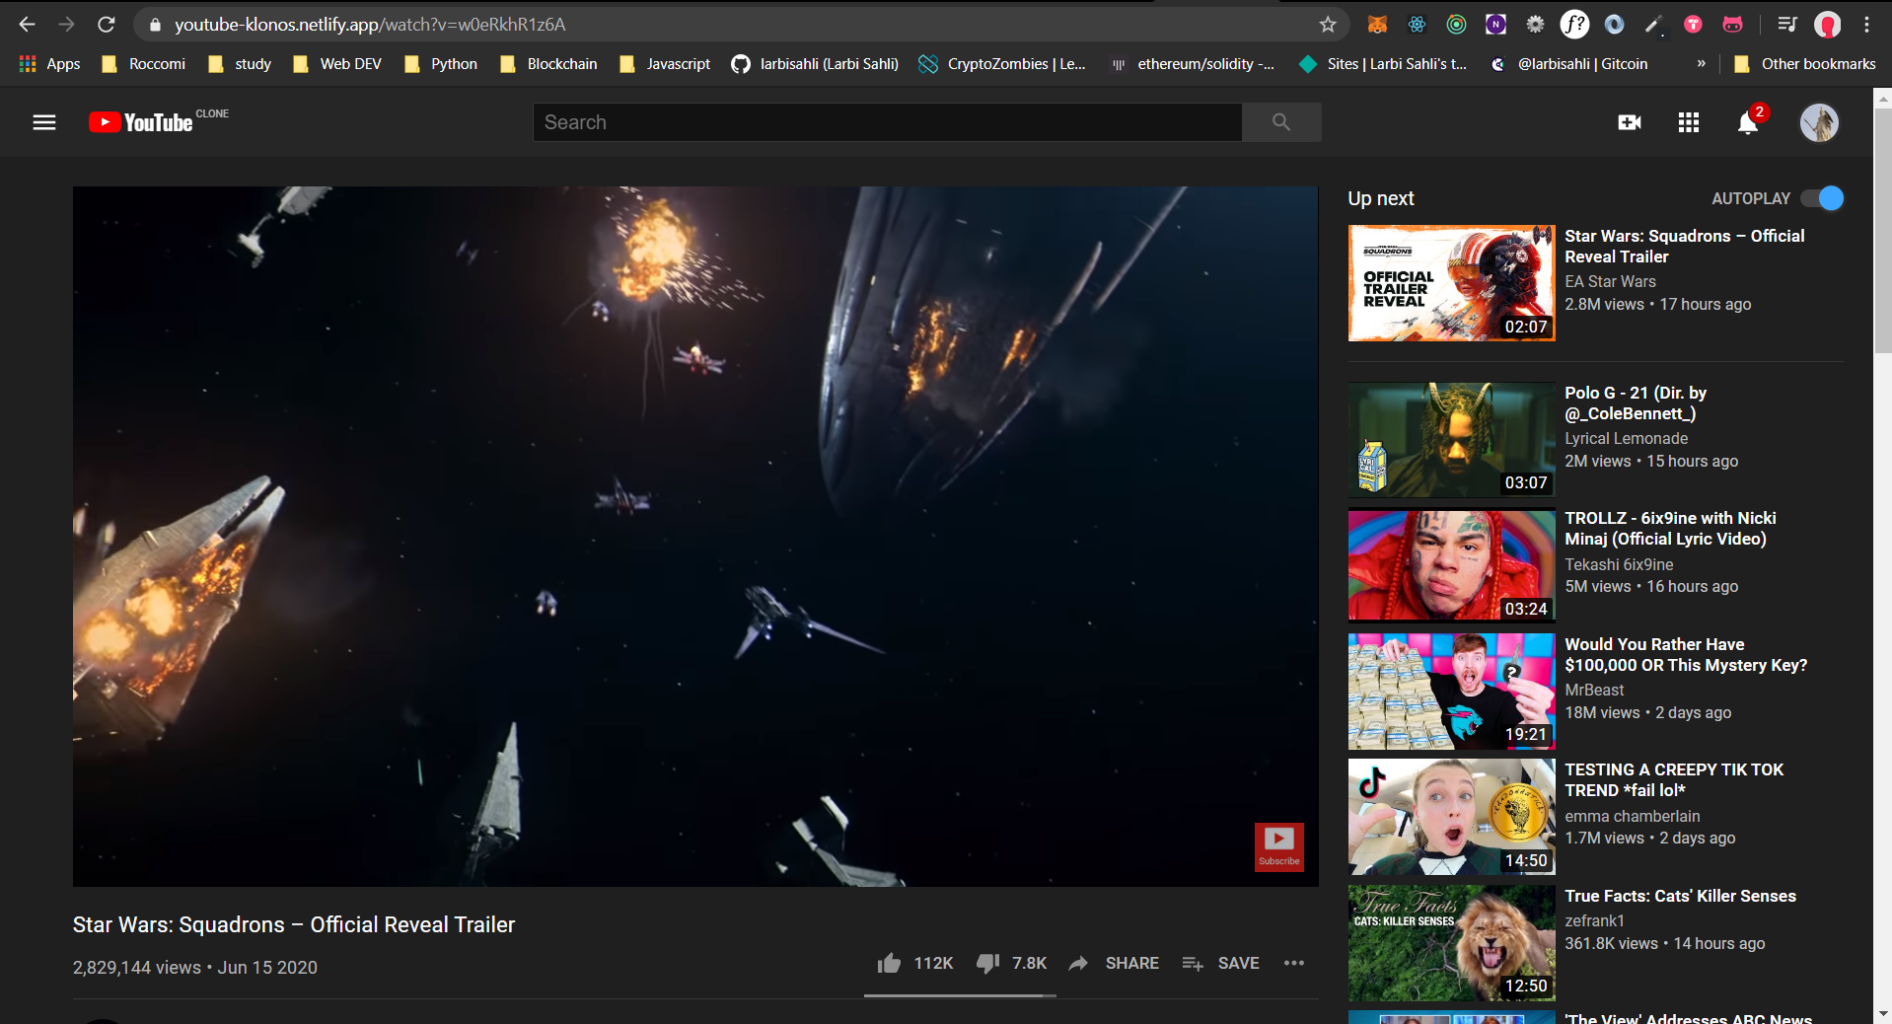
Task: Like the video with thumbs up
Action: tap(889, 963)
